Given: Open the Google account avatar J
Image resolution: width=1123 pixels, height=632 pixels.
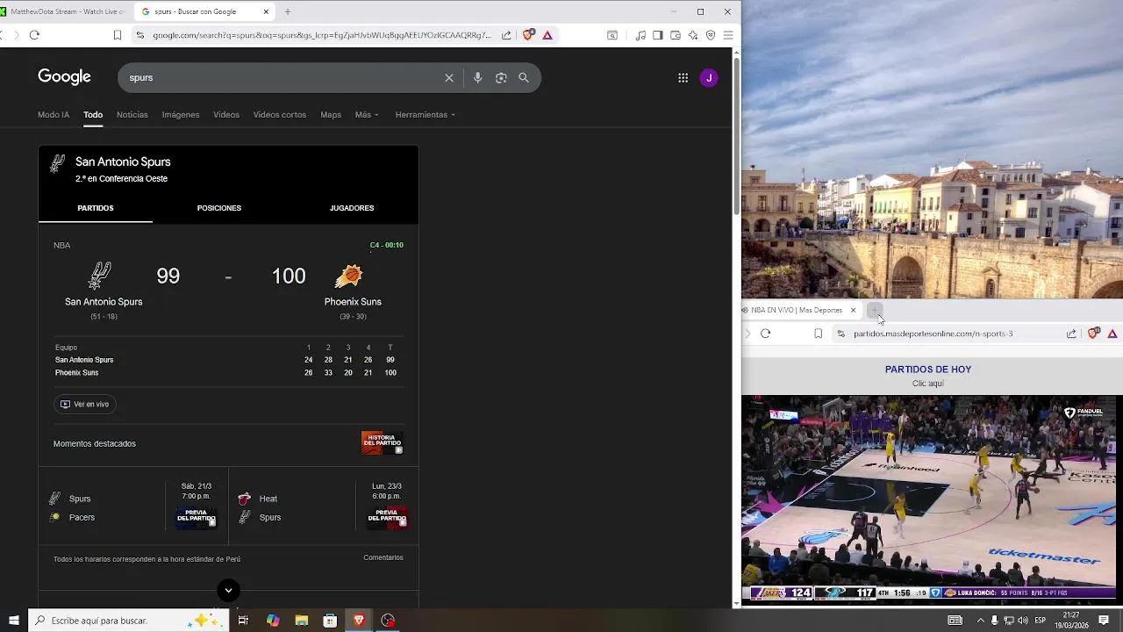Looking at the screenshot, I should (709, 78).
